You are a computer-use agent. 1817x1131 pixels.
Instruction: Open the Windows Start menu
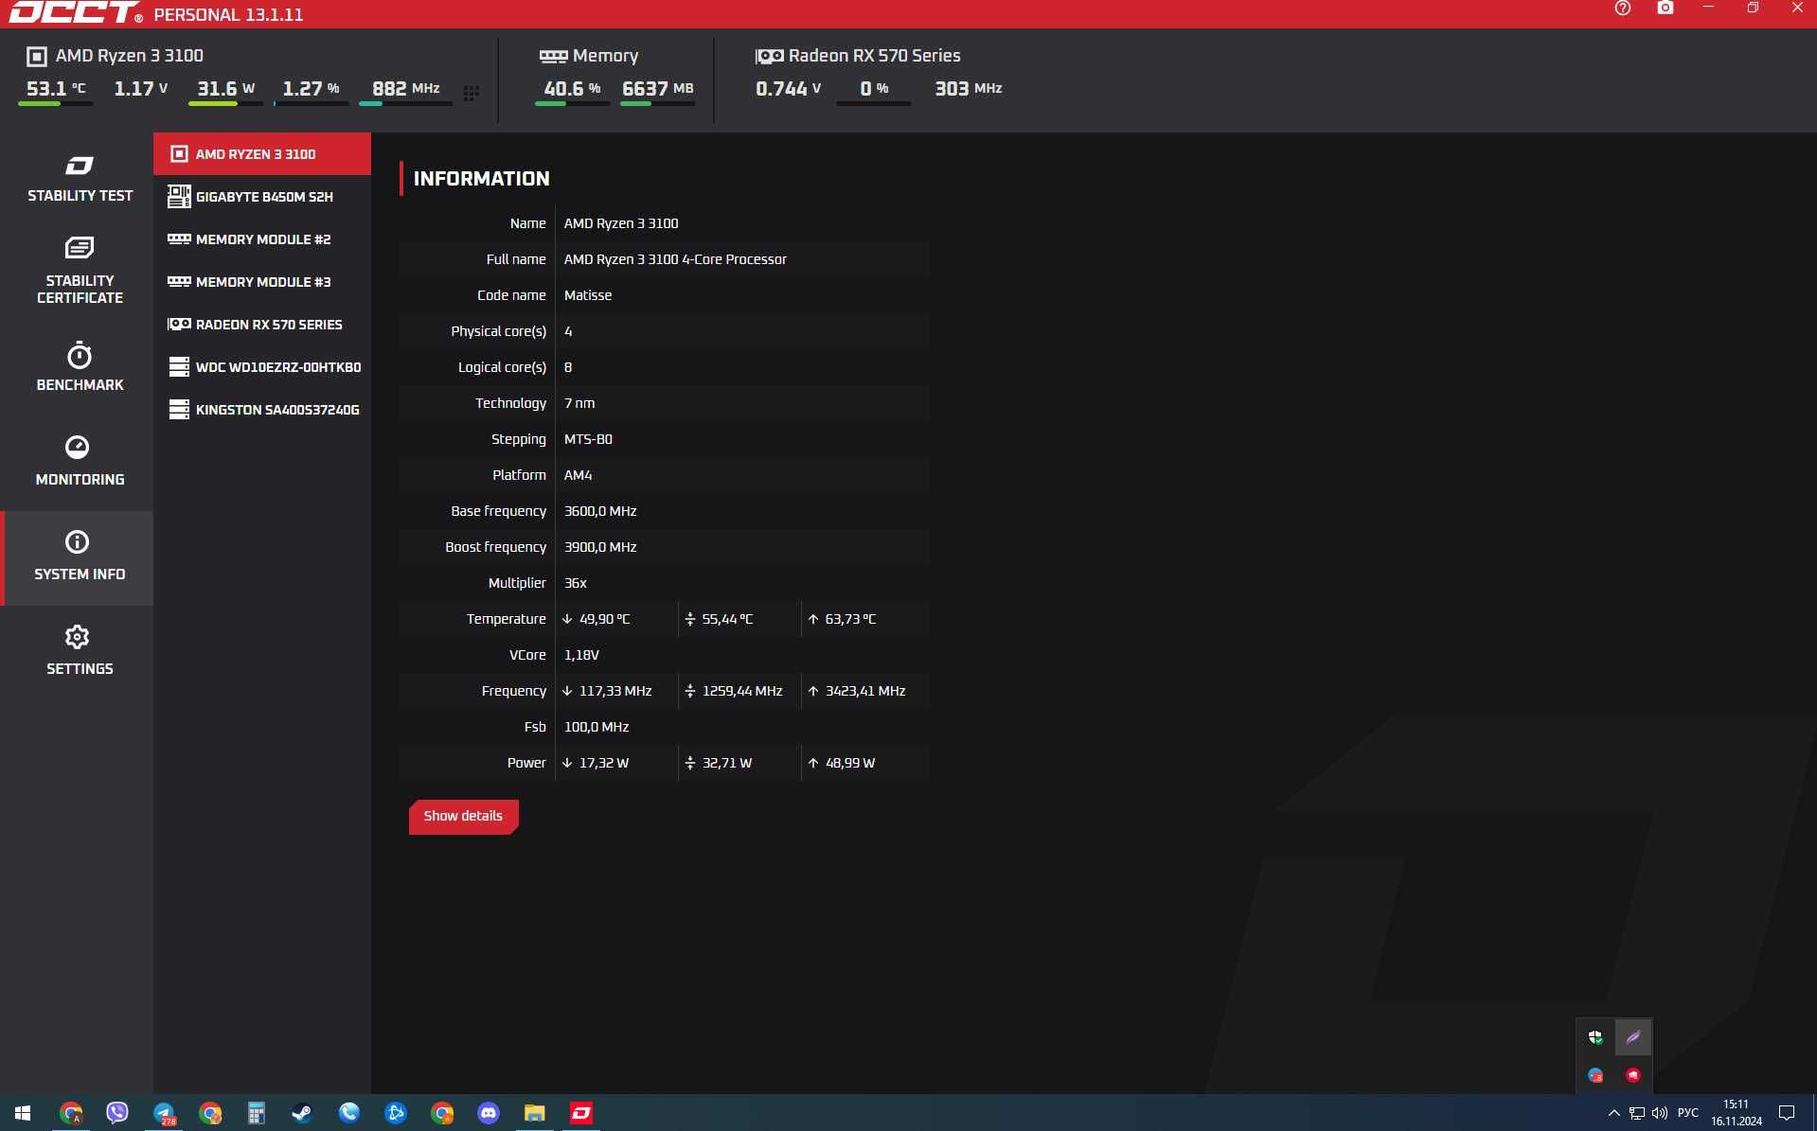coord(23,1113)
